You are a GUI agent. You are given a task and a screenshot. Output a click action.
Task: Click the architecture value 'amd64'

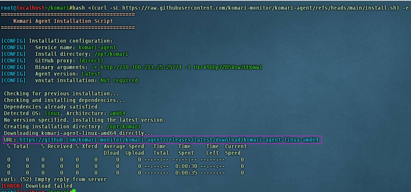[x=118, y=113]
